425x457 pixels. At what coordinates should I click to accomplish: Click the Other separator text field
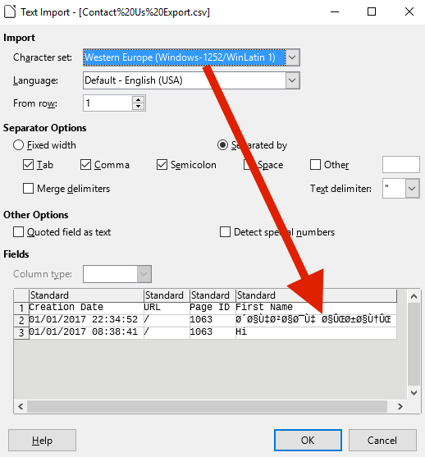(x=401, y=165)
